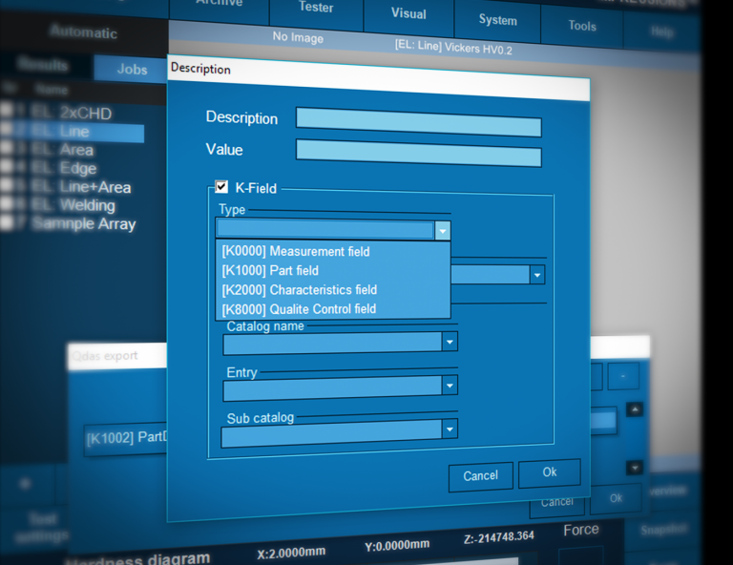The height and width of the screenshot is (565, 733).
Task: Open the Help menu tab
Action: point(662,31)
